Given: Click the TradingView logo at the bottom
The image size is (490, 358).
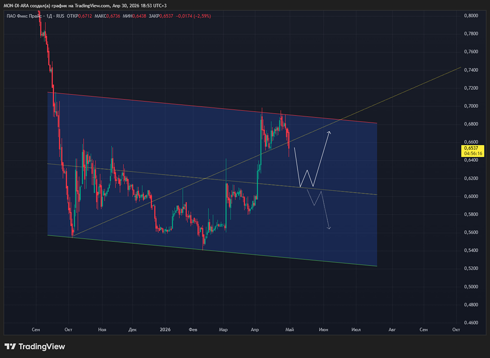Looking at the screenshot, I should [x=35, y=346].
